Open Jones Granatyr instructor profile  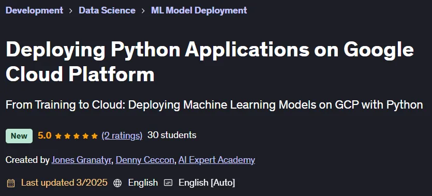point(81,160)
